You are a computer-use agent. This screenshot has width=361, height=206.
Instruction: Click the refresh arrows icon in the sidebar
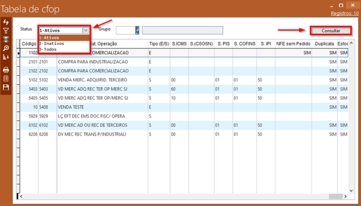pos(6,22)
